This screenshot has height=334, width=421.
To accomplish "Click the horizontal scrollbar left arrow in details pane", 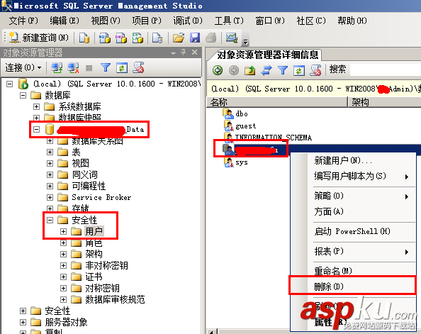I will click(211, 332).
